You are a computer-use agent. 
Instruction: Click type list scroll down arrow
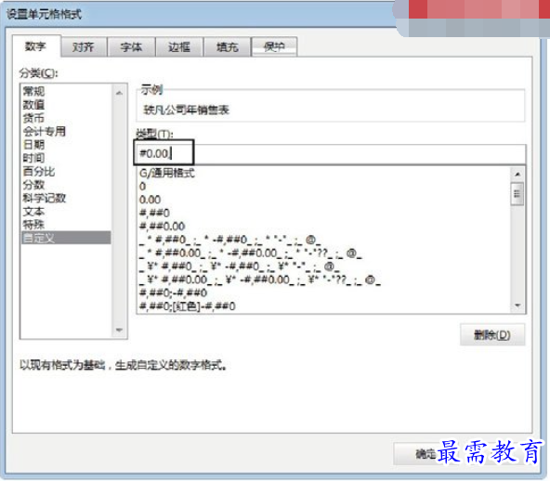pos(517,305)
